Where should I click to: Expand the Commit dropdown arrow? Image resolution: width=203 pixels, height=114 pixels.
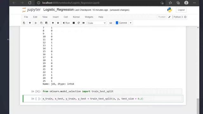(x=130, y=23)
